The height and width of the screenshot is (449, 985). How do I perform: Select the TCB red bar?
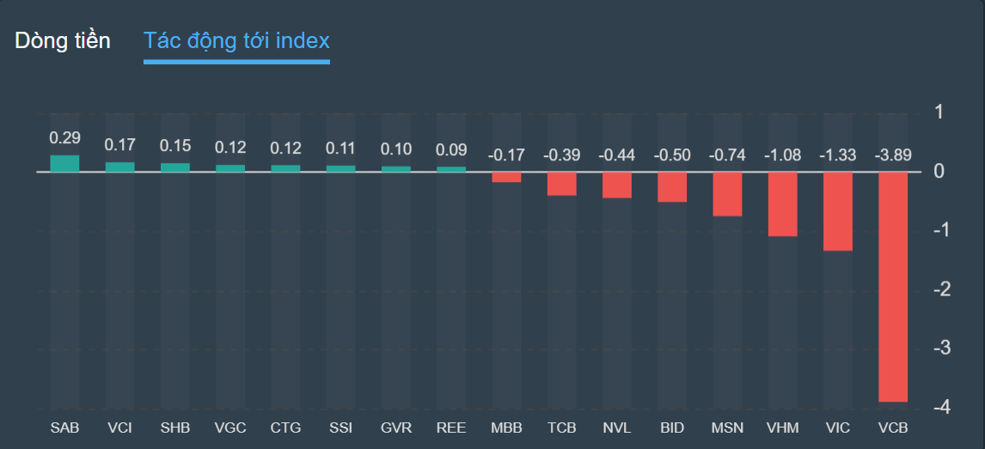click(x=562, y=183)
